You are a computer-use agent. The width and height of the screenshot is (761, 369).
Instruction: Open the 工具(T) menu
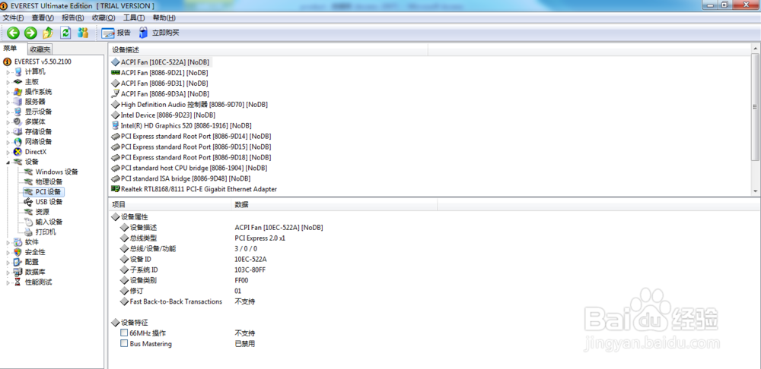(133, 18)
